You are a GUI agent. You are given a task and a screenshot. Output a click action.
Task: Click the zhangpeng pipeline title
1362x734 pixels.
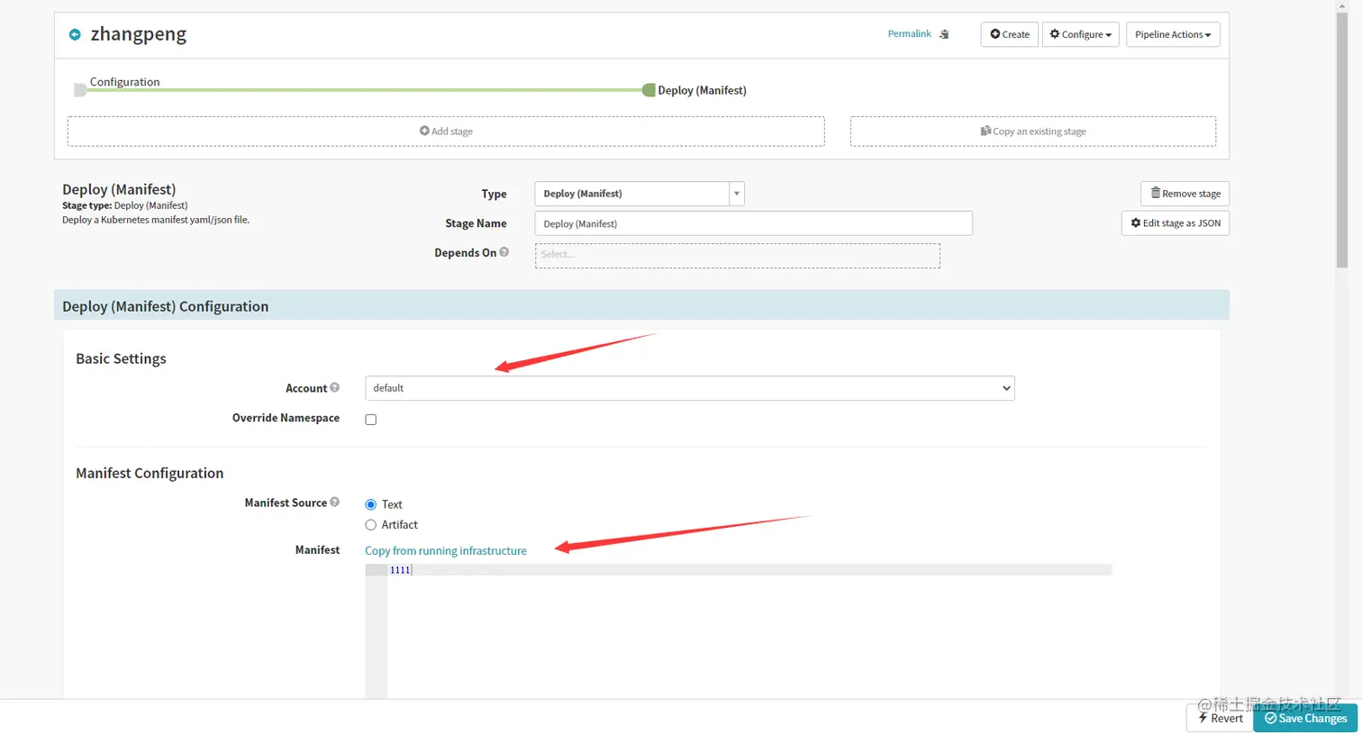pyautogui.click(x=139, y=34)
